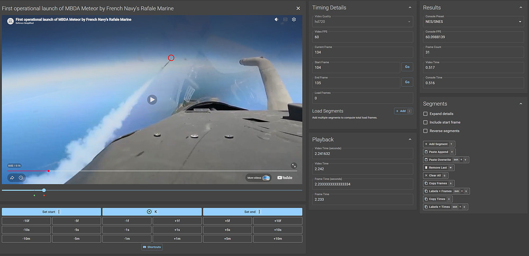Click the red end marker under timeline

[x=44, y=195]
